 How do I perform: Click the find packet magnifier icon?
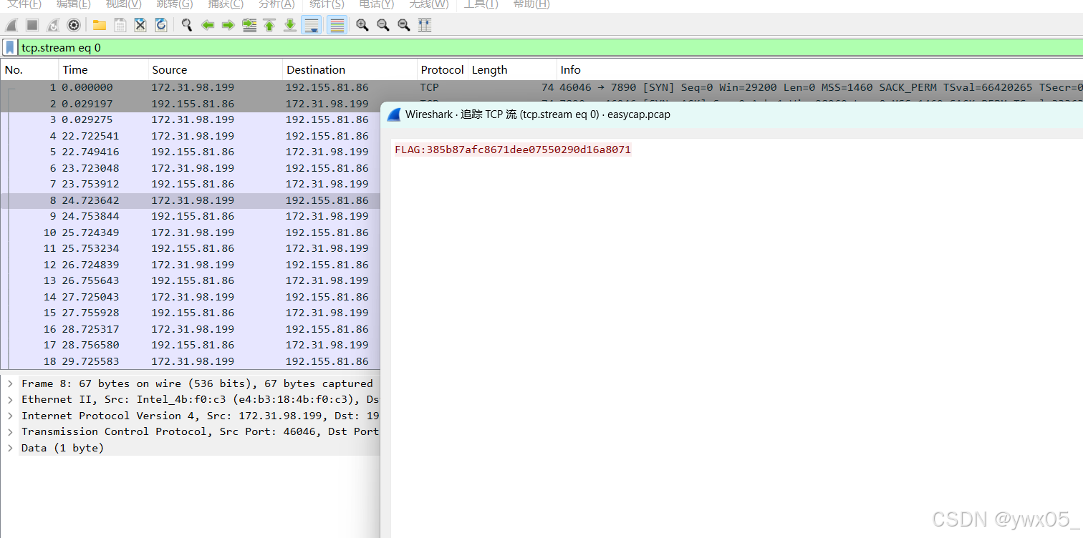tap(186, 24)
